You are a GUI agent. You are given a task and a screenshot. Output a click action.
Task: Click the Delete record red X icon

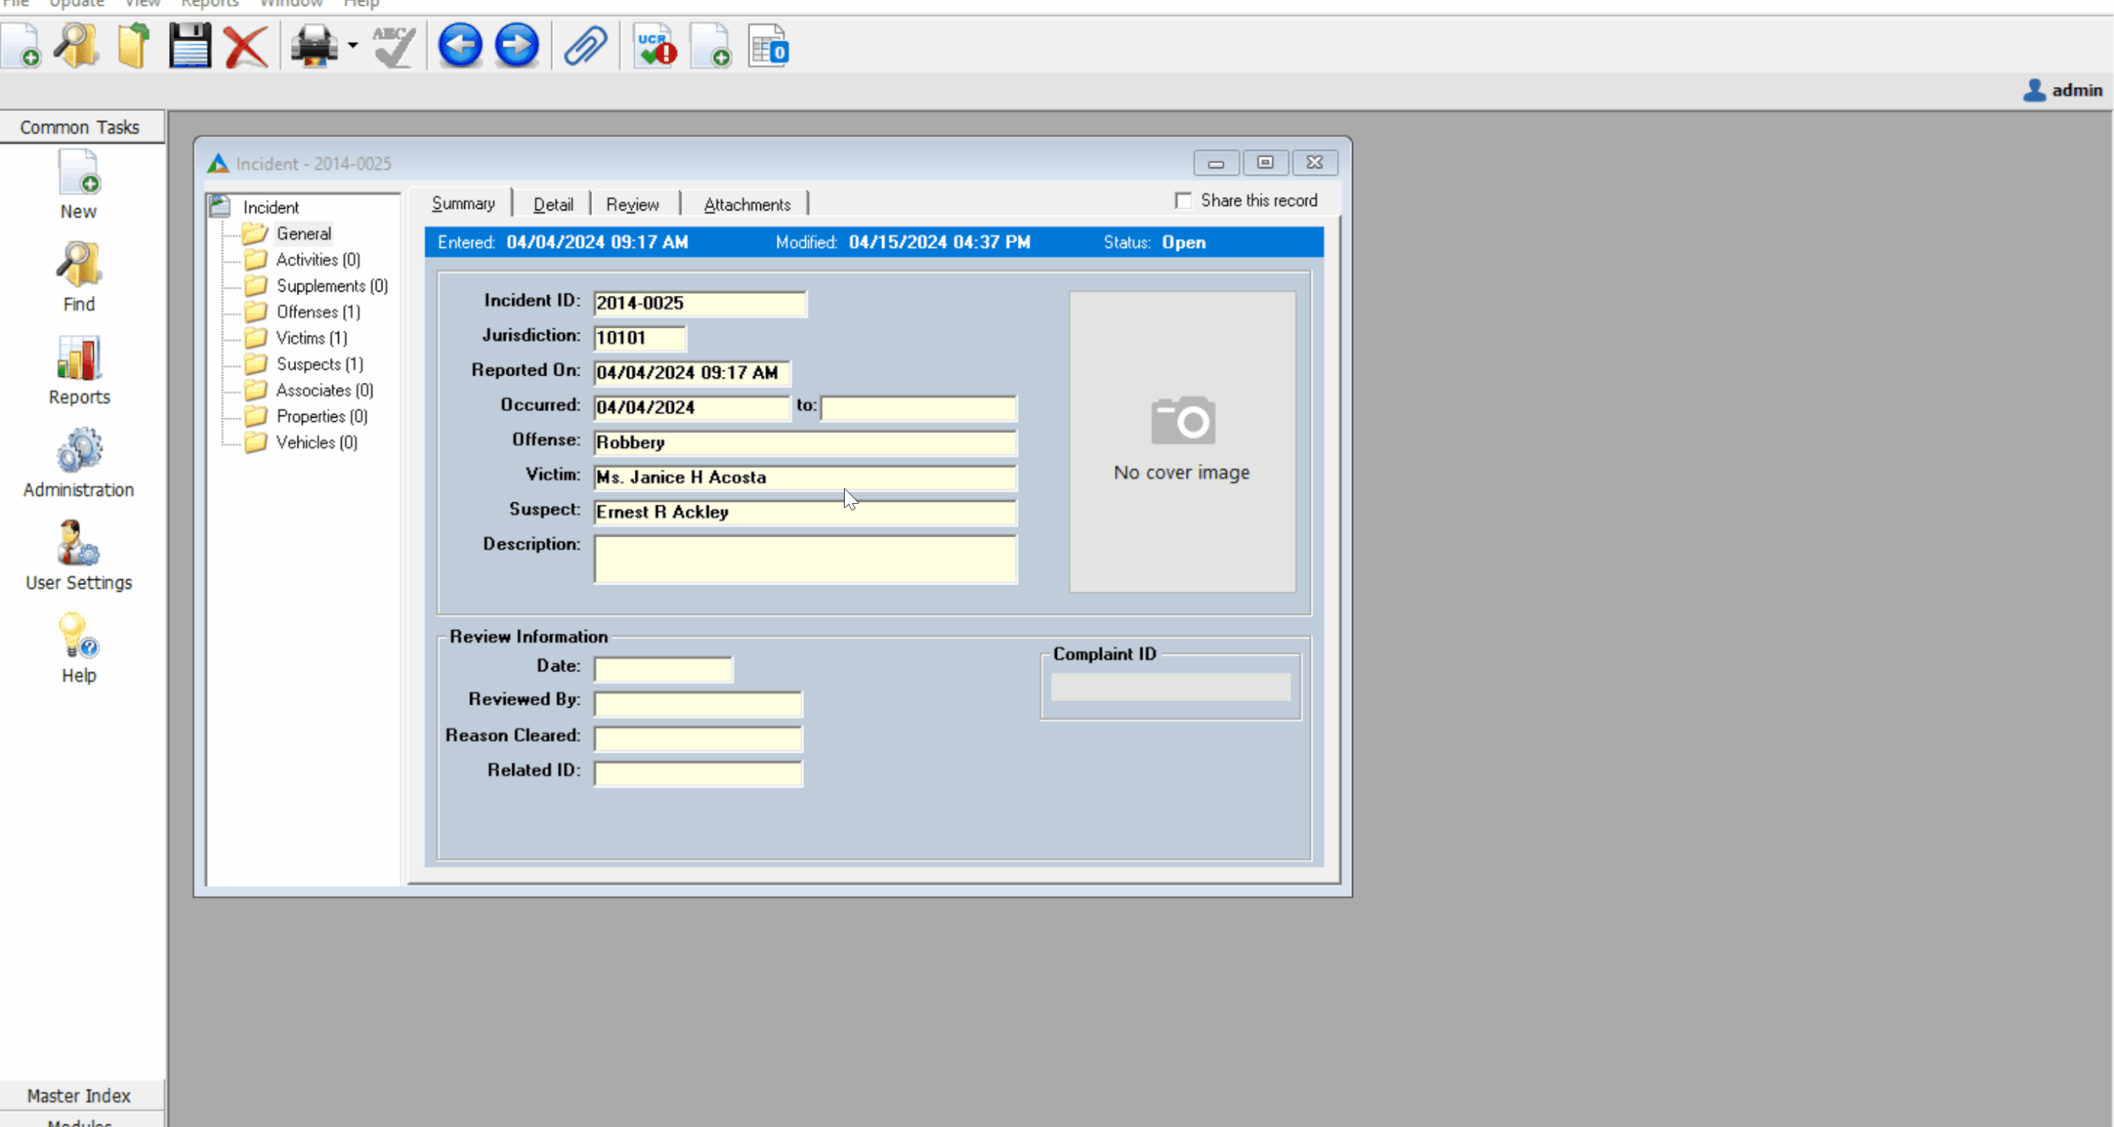point(244,45)
